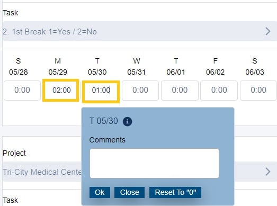Image resolution: width=277 pixels, height=206 pixels.
Task: Expand the Tri-City Medical Center project chevron
Action: point(268,172)
